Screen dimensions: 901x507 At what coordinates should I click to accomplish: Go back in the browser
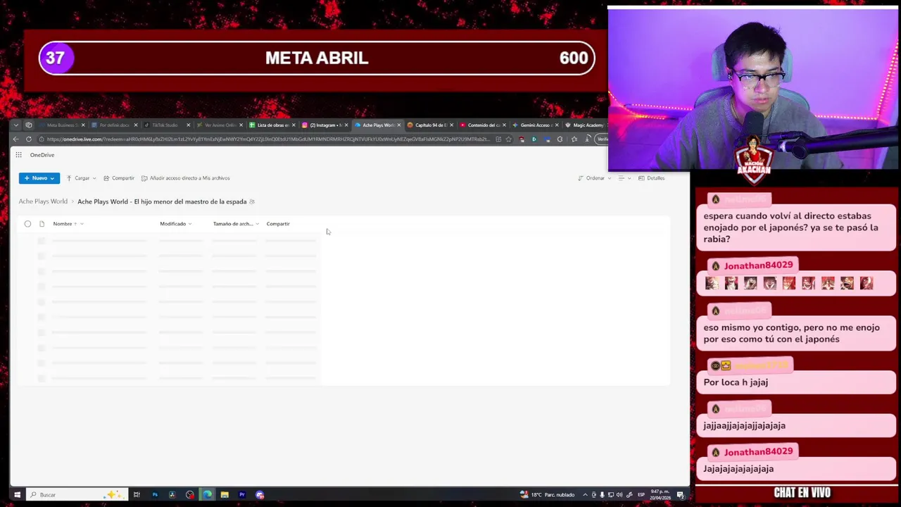point(16,139)
